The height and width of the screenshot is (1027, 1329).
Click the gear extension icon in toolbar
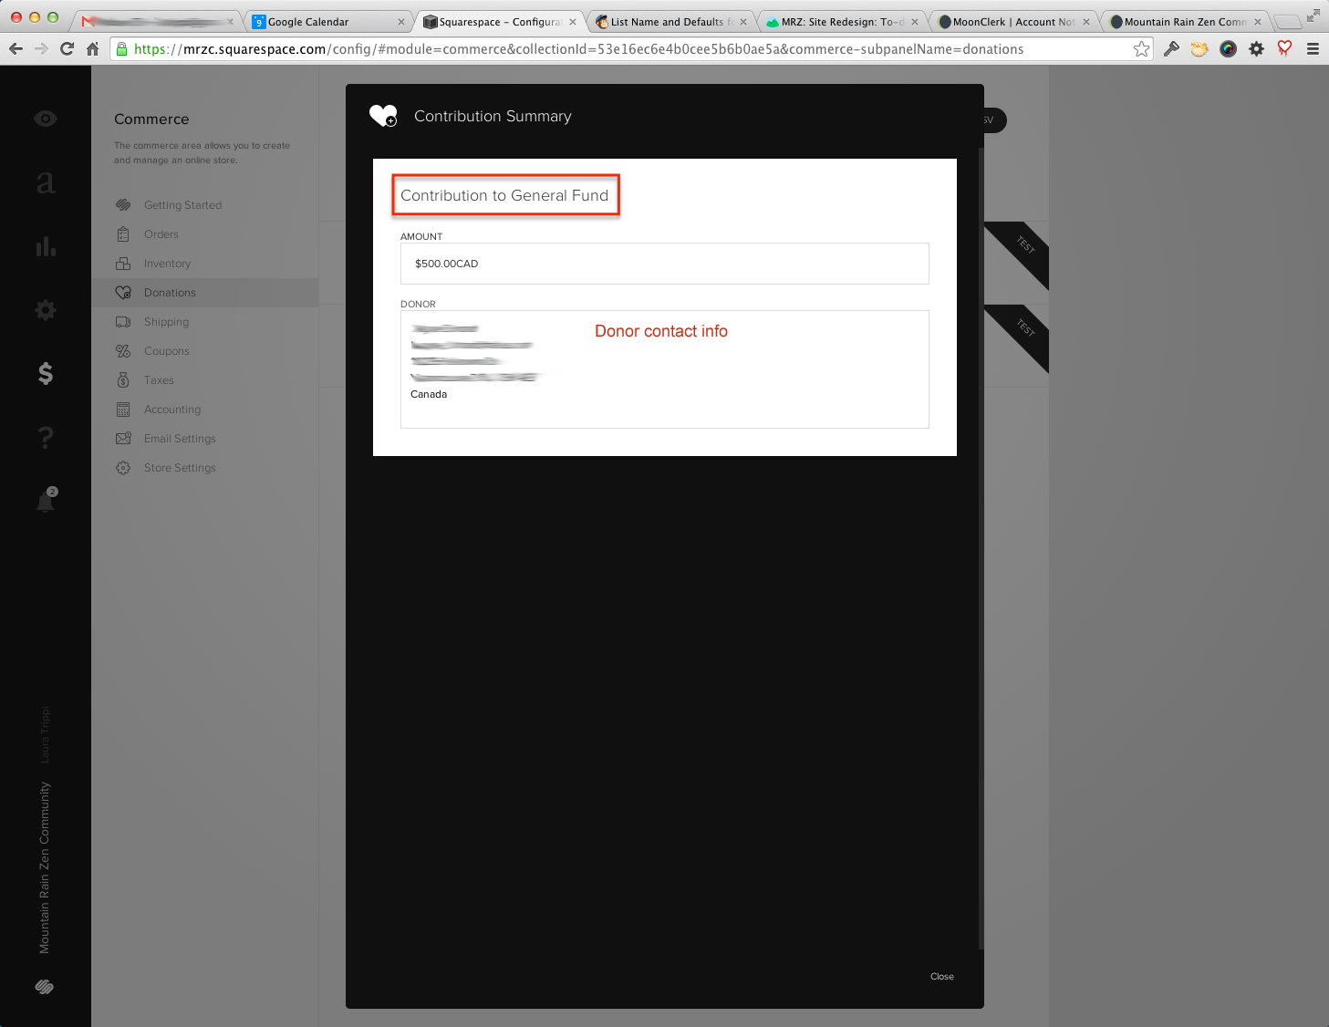[1256, 49]
